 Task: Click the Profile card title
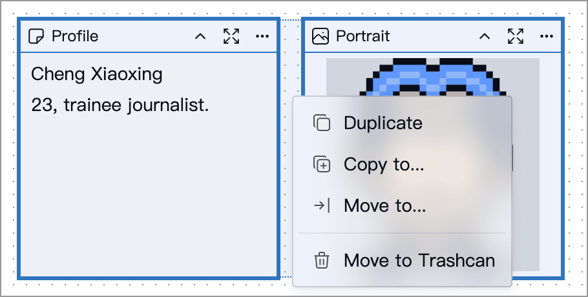click(75, 36)
